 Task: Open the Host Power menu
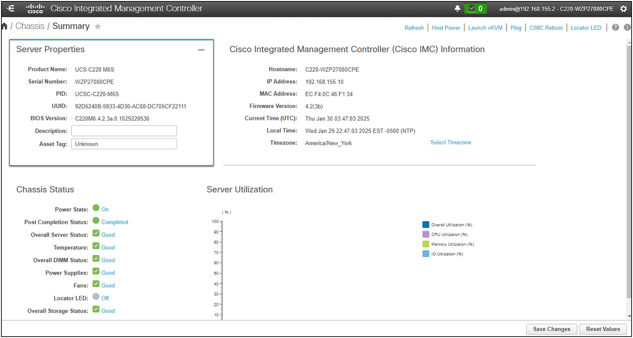[x=446, y=28]
